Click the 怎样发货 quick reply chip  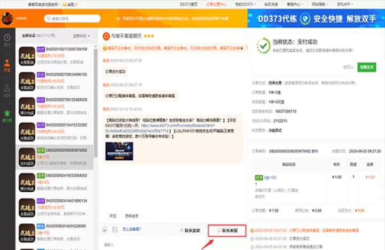click(x=132, y=216)
